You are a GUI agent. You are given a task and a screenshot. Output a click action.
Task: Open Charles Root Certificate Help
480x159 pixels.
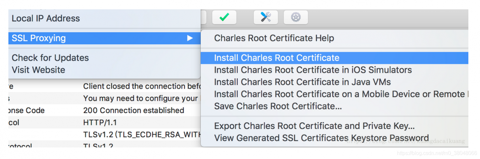334,38
